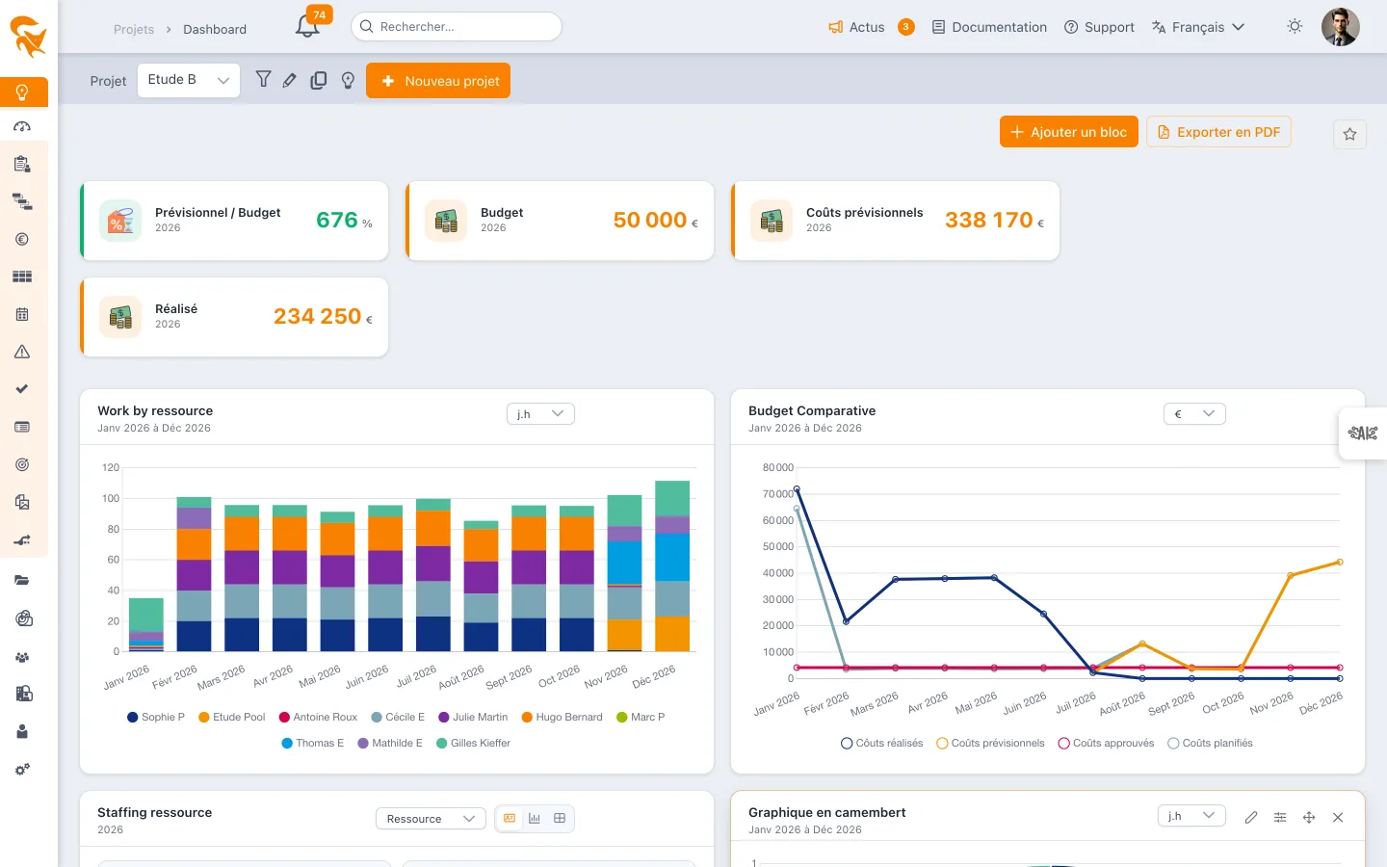Open the j.h dropdown of Graphique en camembert
Viewport: 1387px width, 867px height.
(1191, 816)
